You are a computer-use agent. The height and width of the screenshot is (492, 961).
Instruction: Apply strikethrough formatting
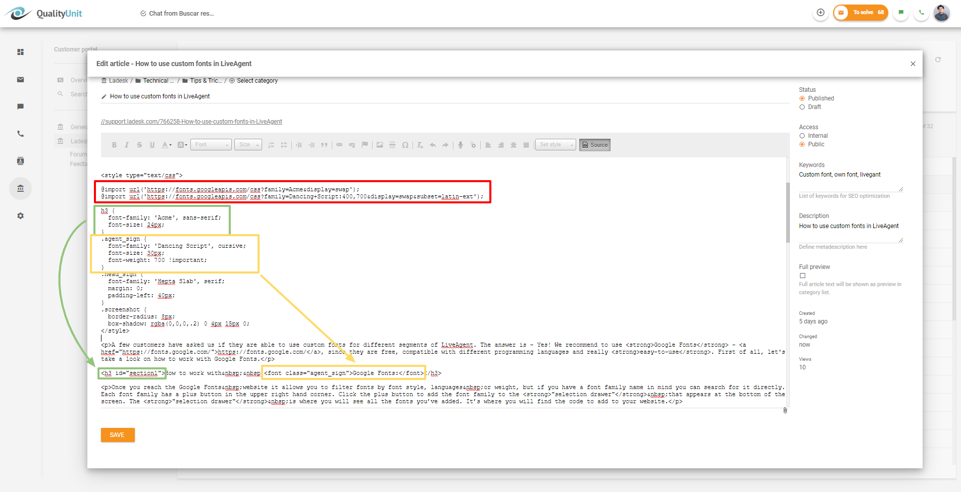(139, 145)
